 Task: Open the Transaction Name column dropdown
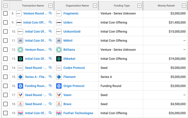click(50, 6)
